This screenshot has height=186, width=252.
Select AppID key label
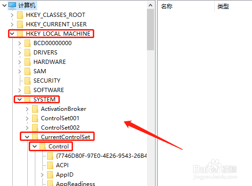[65, 175]
